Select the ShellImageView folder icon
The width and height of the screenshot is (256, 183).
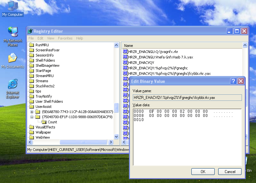pyautogui.click(x=31, y=65)
